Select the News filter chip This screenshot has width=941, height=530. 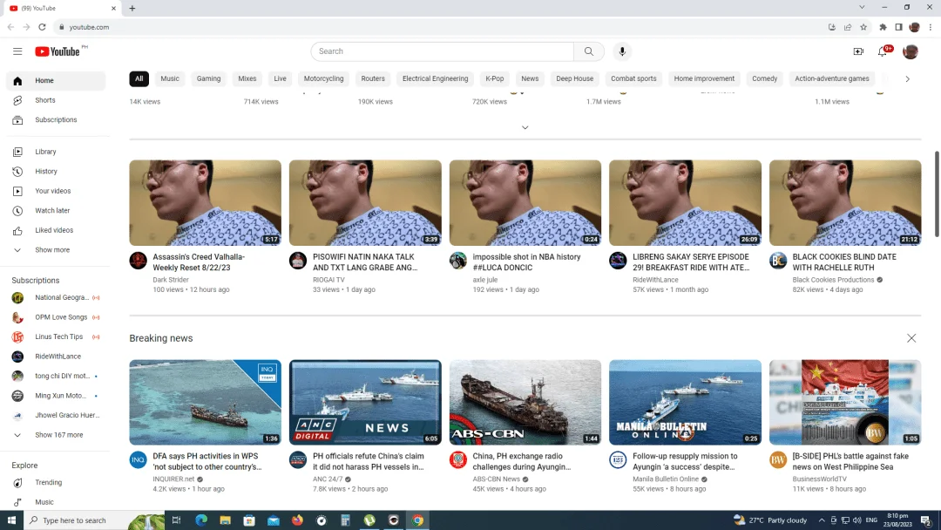tap(530, 78)
